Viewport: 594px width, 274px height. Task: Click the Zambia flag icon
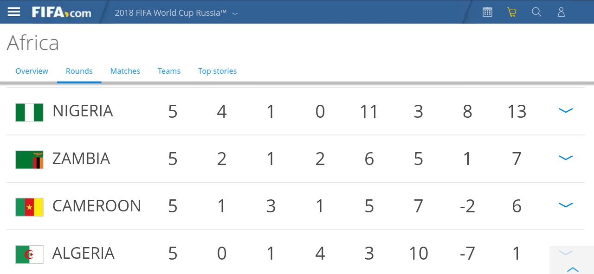[x=29, y=159]
